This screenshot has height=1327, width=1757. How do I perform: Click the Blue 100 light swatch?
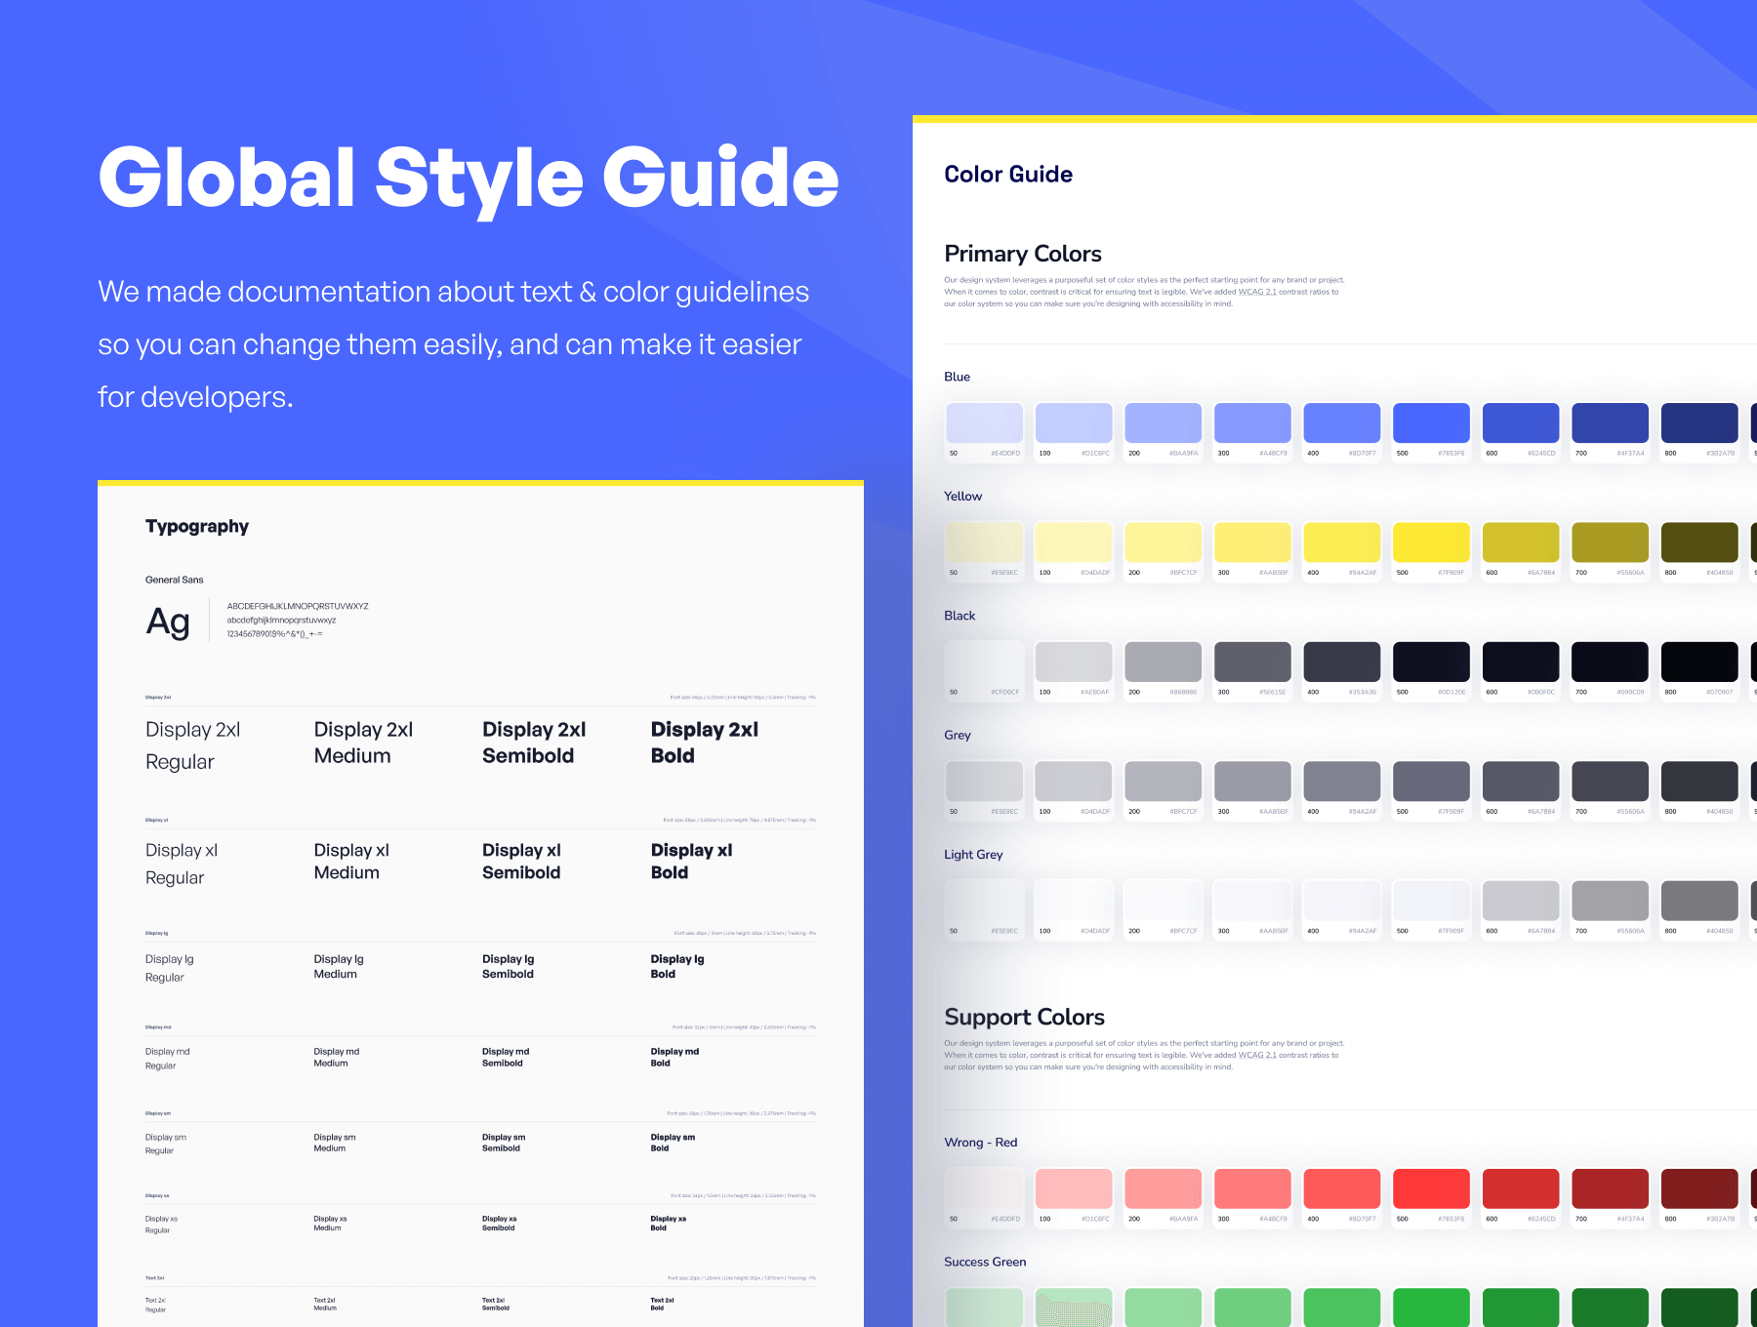1073,423
